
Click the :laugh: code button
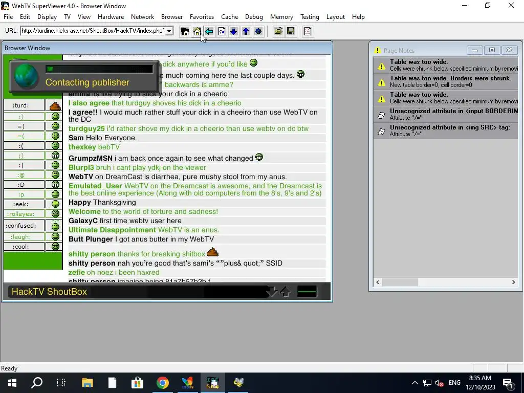[24, 236]
